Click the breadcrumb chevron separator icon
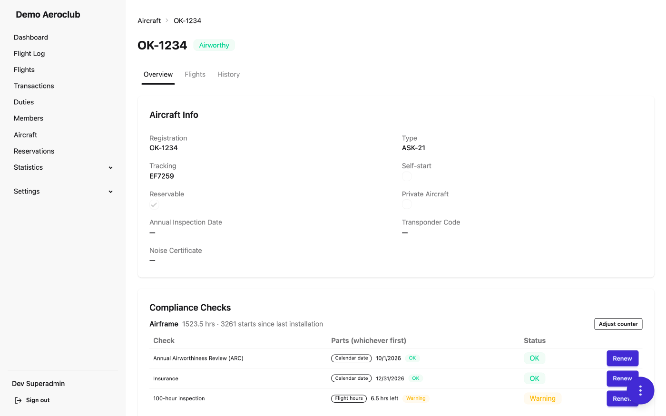Viewport: 666px width, 416px height. [x=167, y=20]
